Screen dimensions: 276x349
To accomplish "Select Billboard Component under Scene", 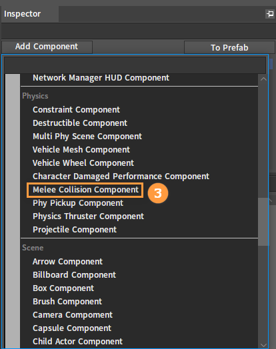I will (x=74, y=275).
